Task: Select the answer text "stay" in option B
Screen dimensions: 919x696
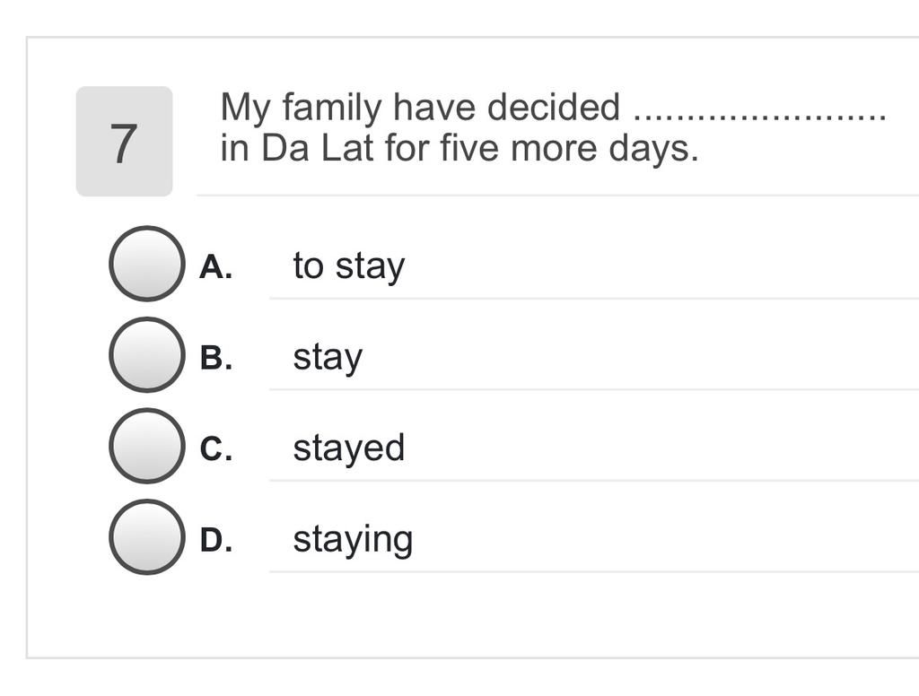Action: coord(328,358)
